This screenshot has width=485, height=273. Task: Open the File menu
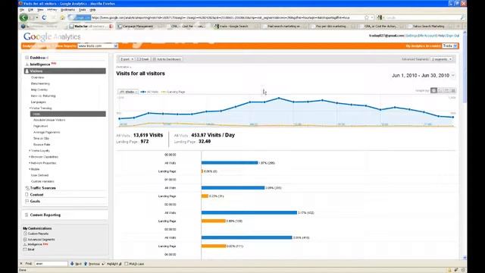22,10
